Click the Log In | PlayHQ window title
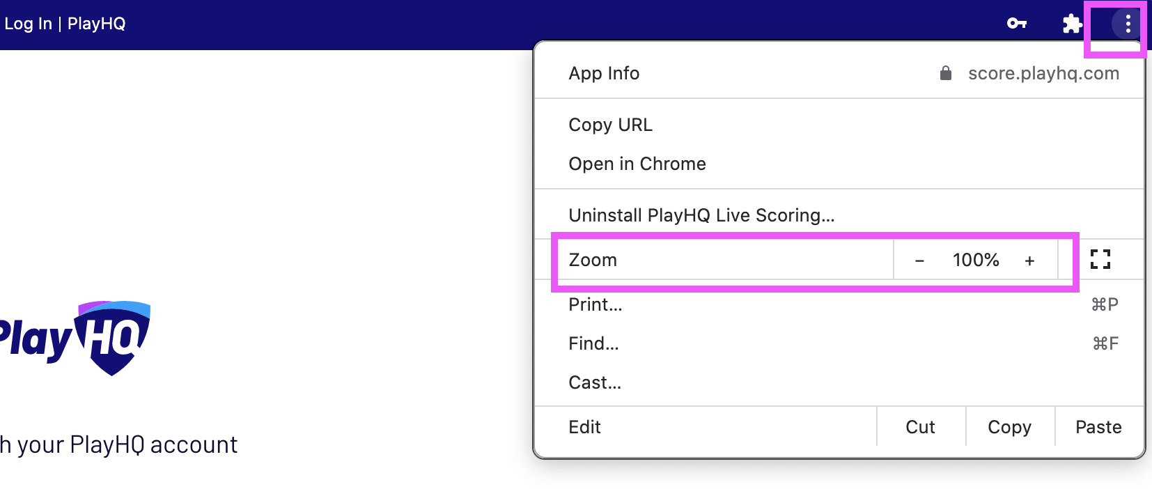 (x=65, y=24)
